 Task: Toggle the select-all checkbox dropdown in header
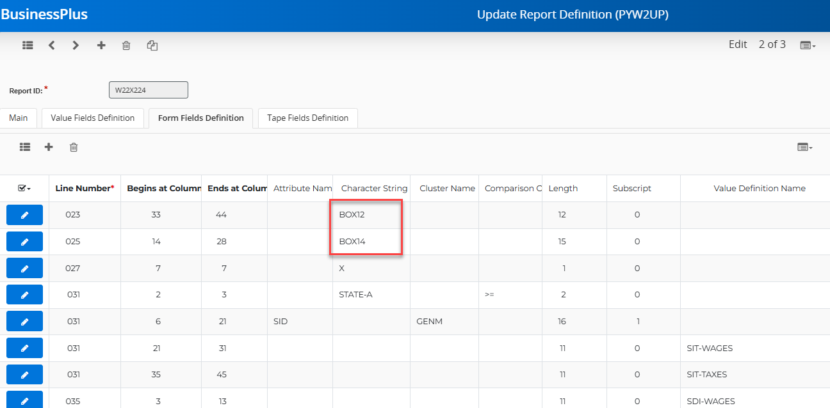pos(24,188)
